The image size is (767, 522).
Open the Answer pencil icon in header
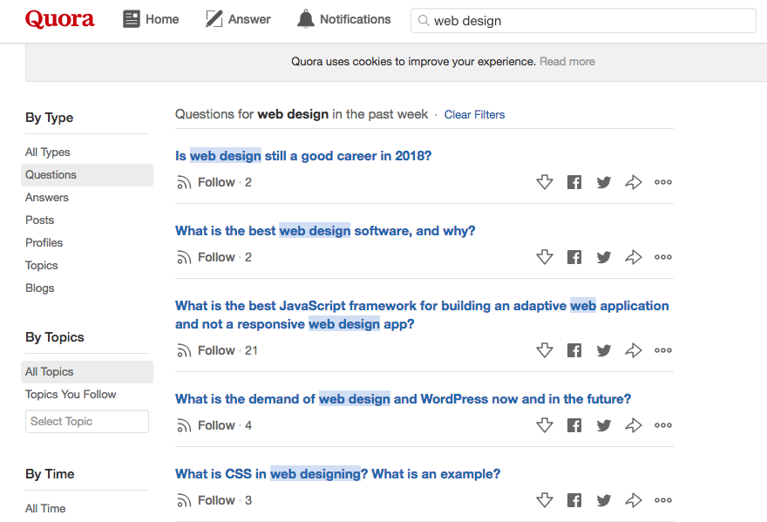(x=214, y=19)
